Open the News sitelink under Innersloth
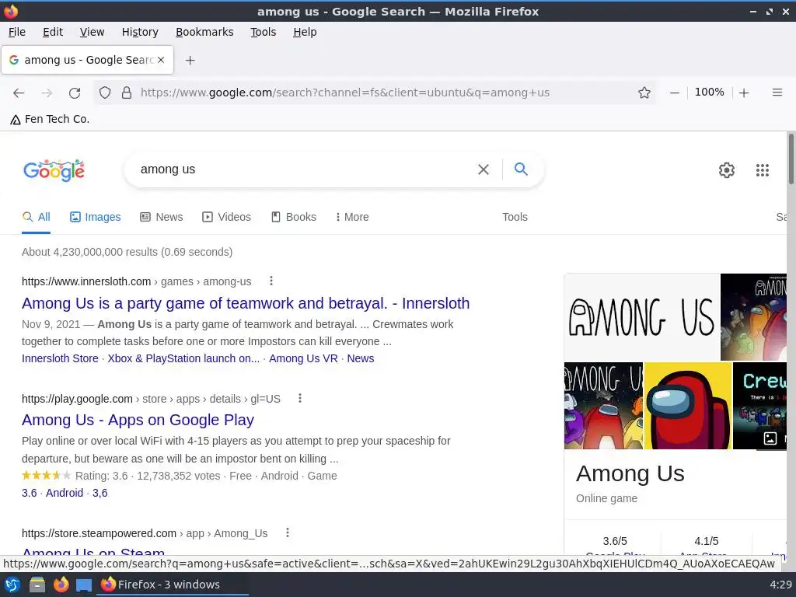The width and height of the screenshot is (796, 597). 361,358
